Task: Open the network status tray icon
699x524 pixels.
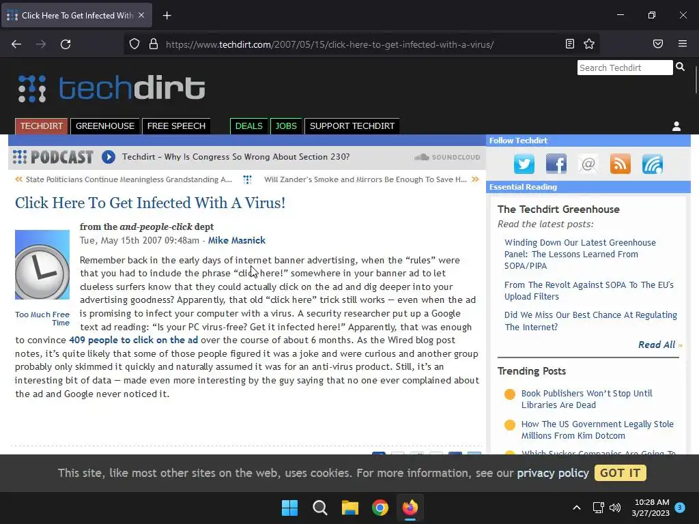Action: click(x=598, y=508)
